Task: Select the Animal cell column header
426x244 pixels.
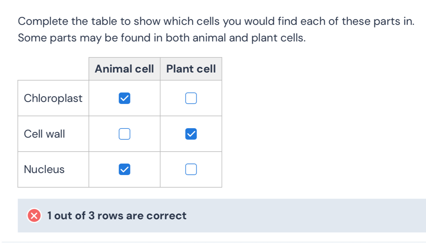Action: [124, 69]
